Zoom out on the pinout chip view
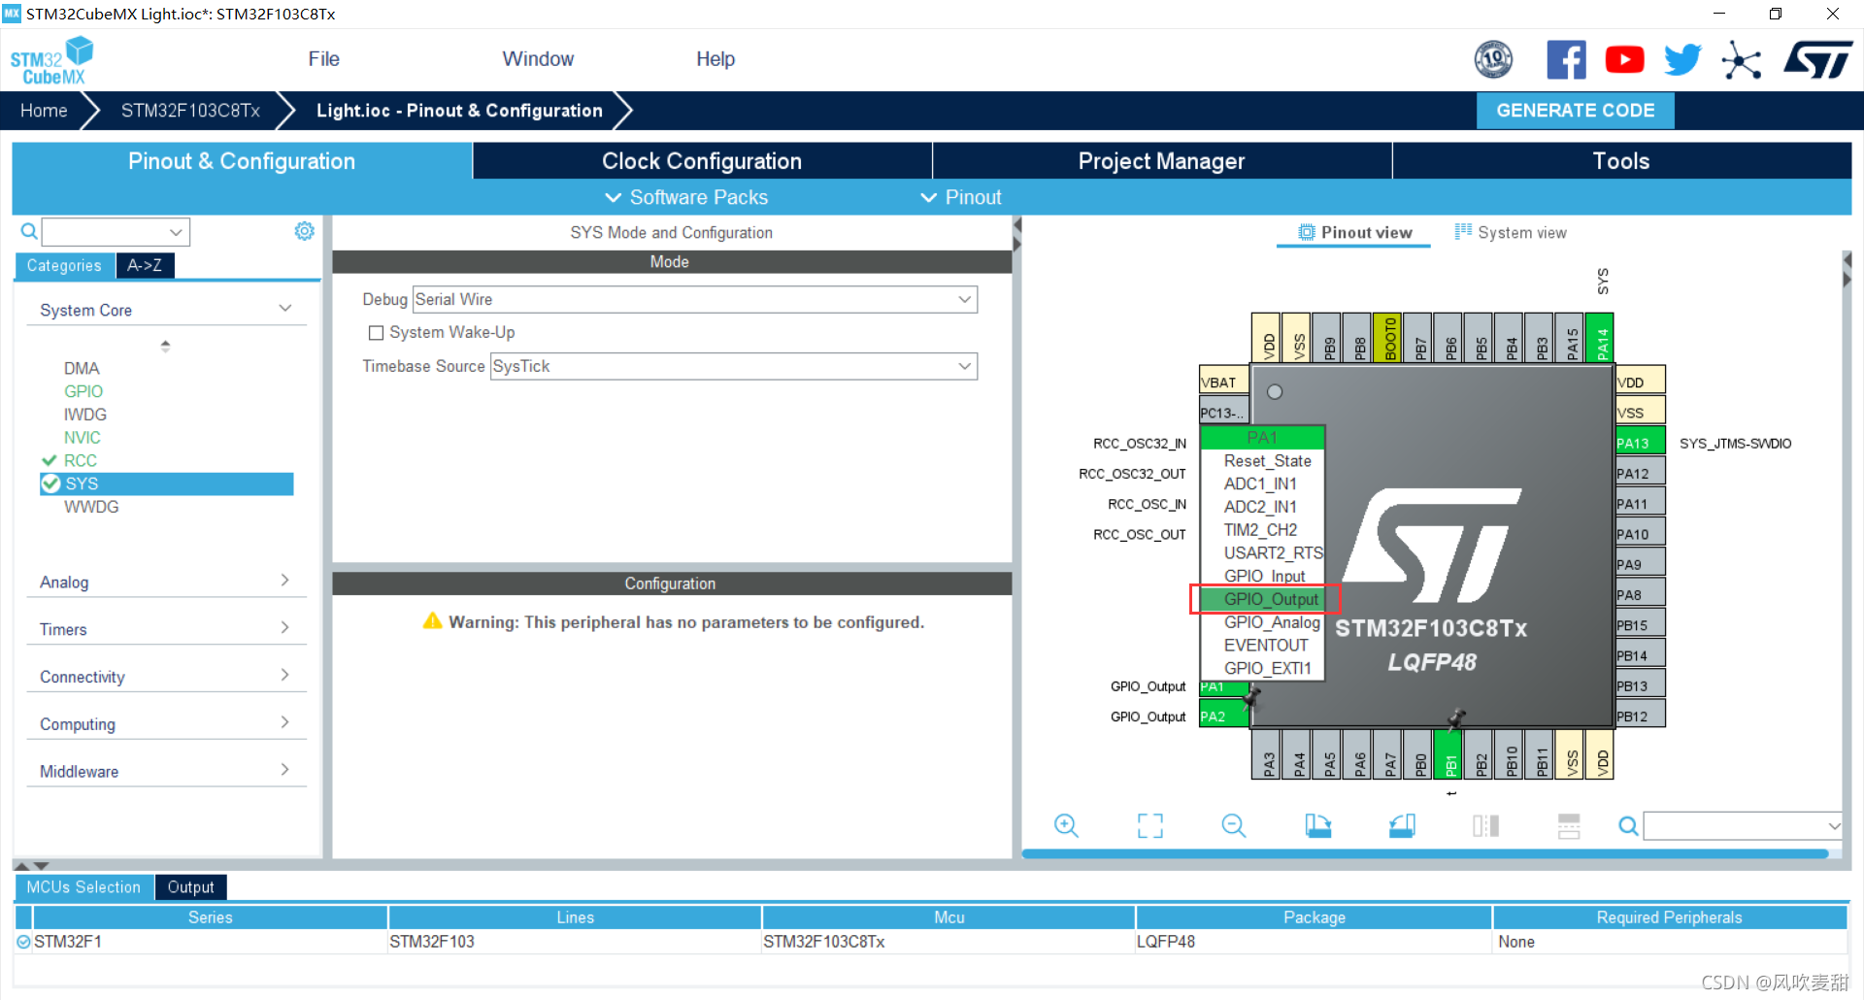Viewport: 1864px width, 1000px height. [x=1234, y=825]
